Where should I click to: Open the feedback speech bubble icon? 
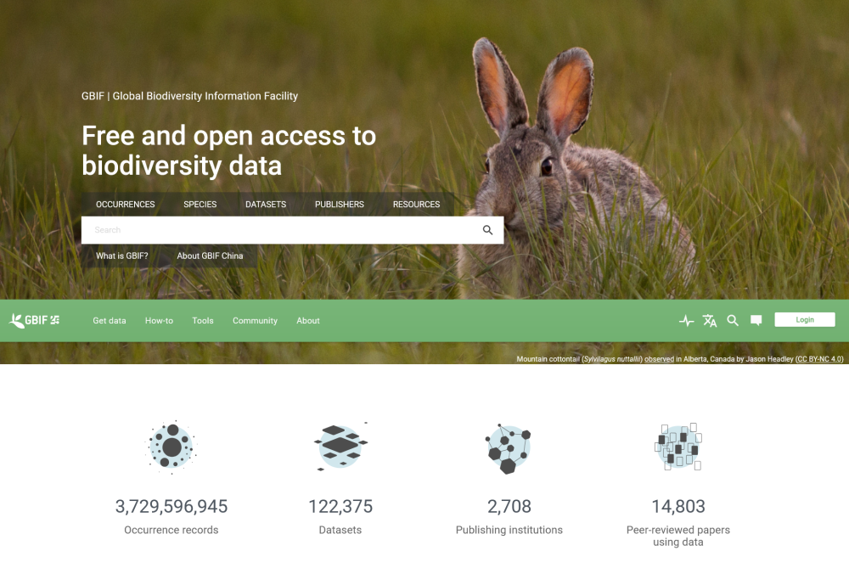pyautogui.click(x=756, y=321)
